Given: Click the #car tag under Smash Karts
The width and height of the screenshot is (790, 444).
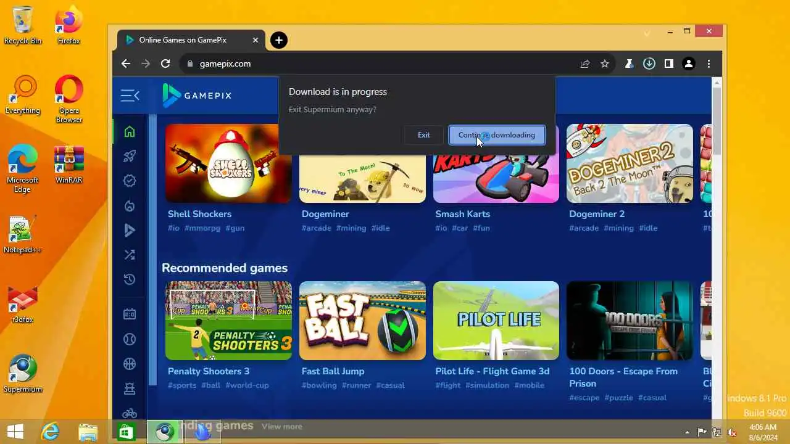Looking at the screenshot, I should coord(460,228).
